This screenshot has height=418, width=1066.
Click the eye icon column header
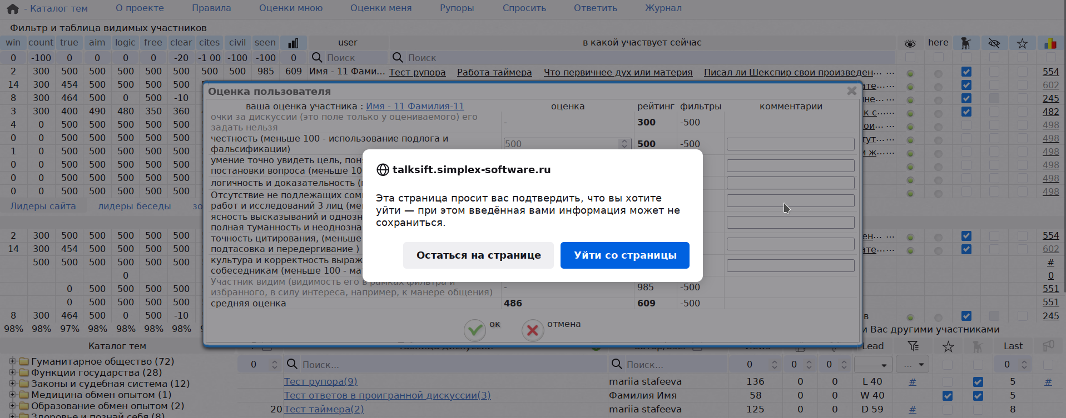[910, 43]
